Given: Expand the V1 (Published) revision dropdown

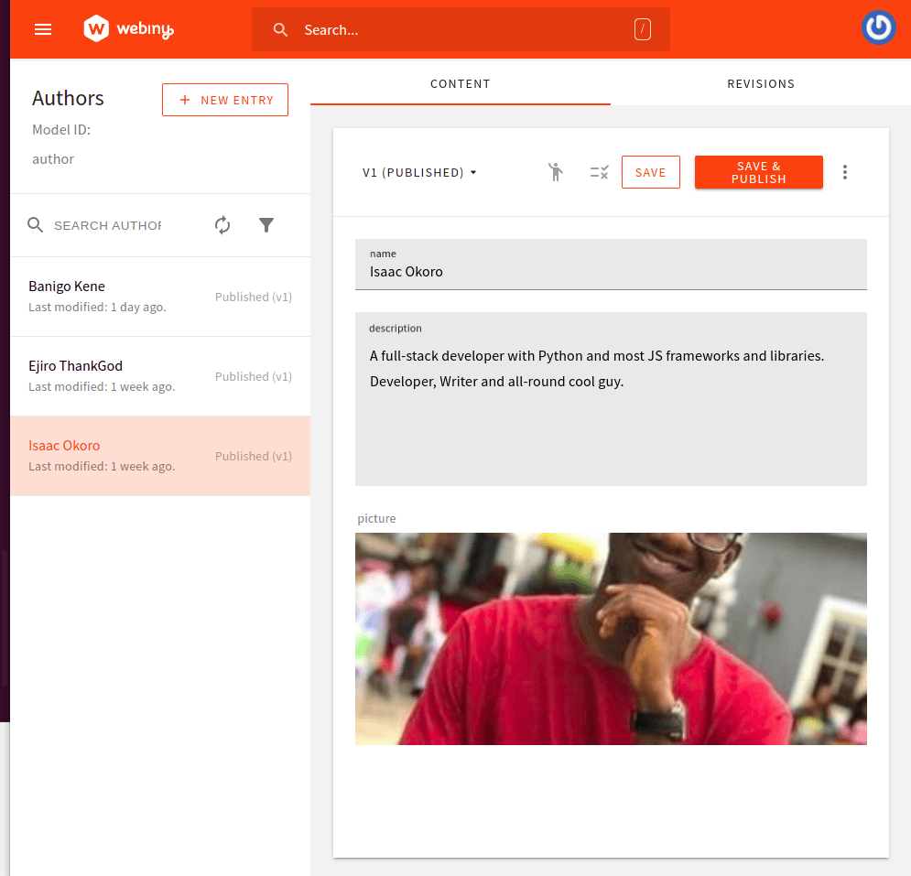Looking at the screenshot, I should pos(420,172).
